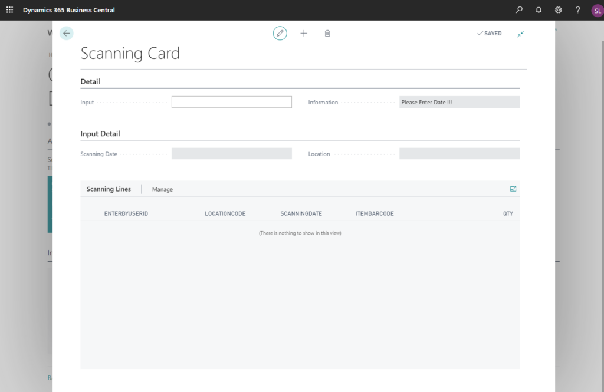Screen dimensions: 604x392
Task: Delete the record using the trash icon
Action: click(x=327, y=33)
